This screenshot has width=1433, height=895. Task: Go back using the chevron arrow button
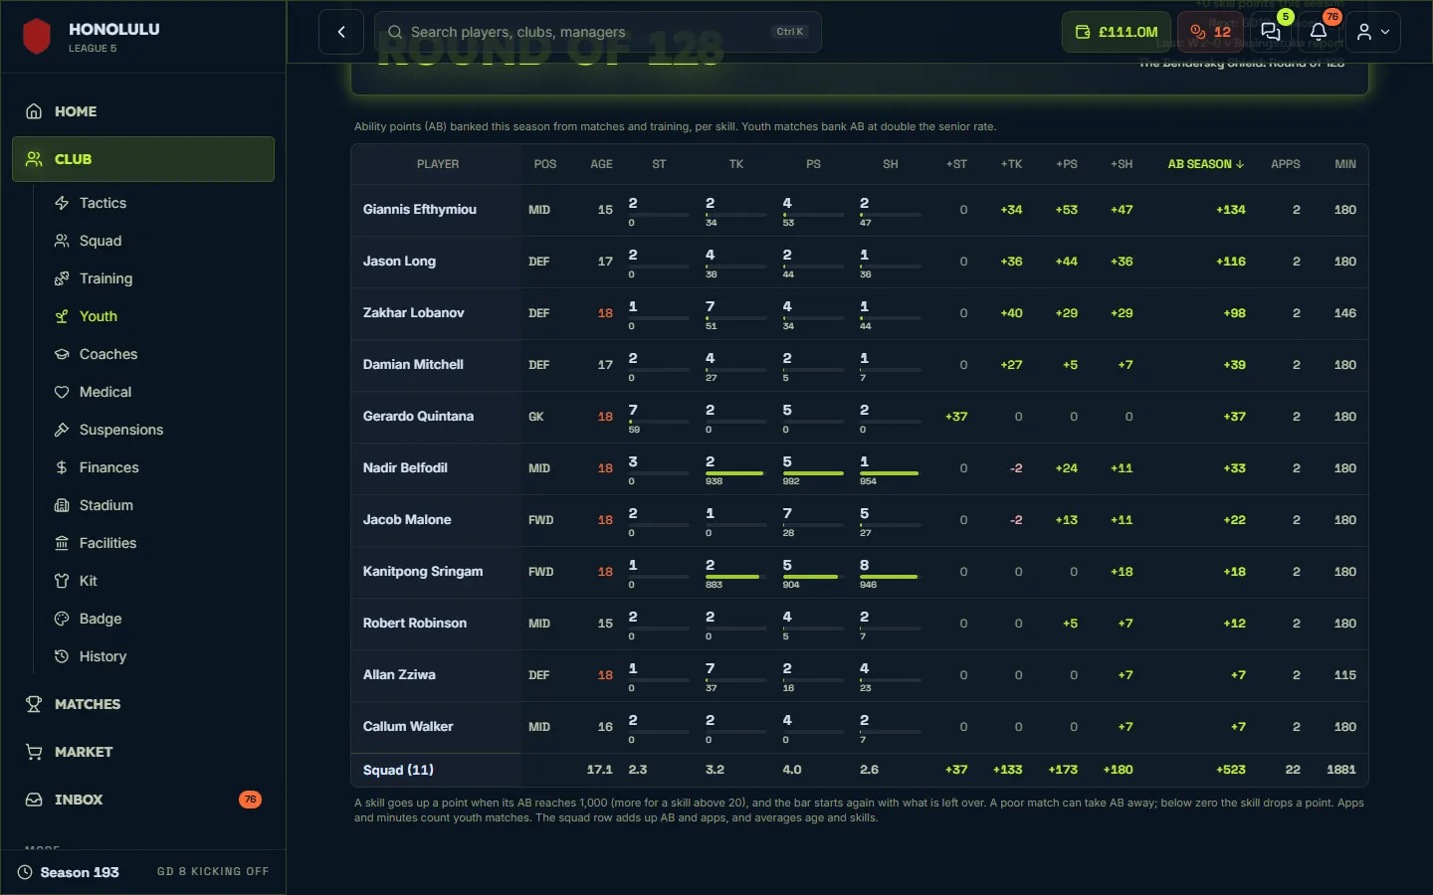click(x=341, y=32)
